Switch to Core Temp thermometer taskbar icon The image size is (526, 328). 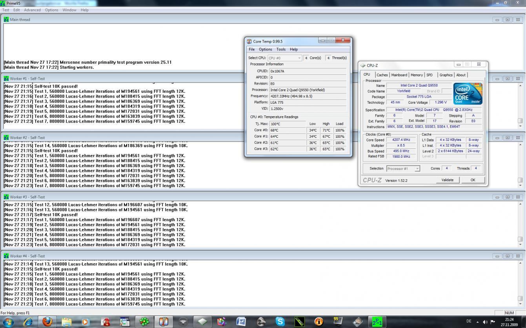164,322
